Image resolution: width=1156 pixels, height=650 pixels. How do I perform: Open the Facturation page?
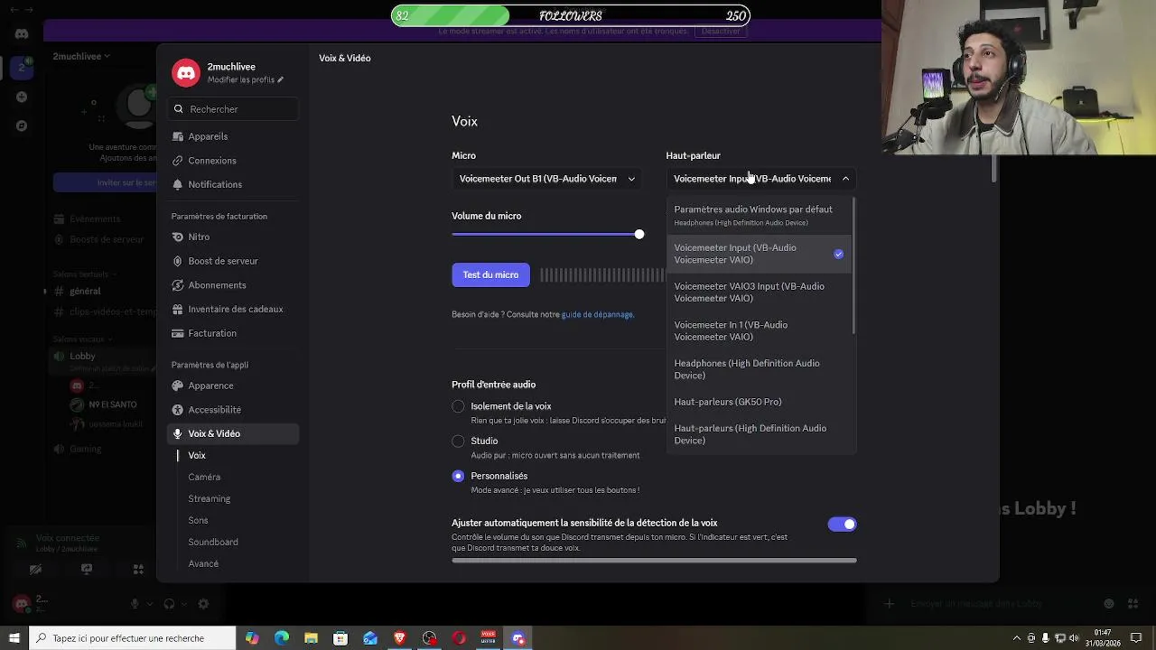coord(233,333)
